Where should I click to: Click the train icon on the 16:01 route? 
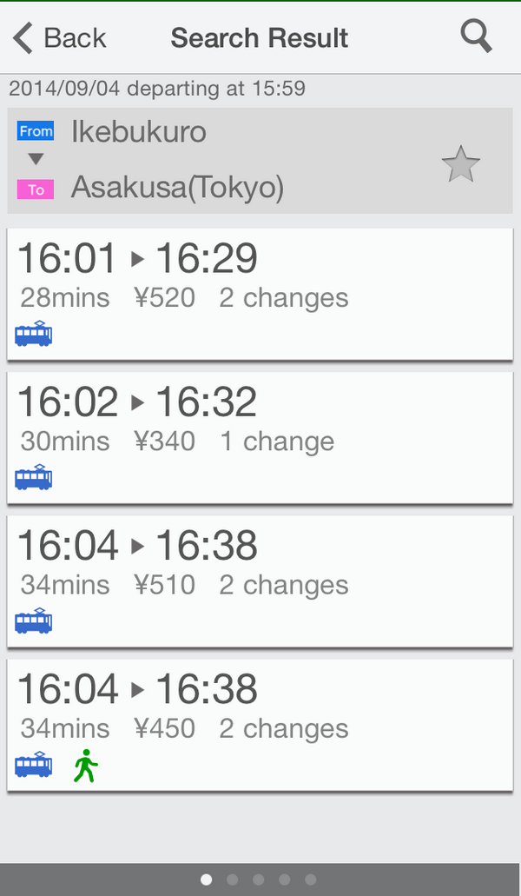[33, 334]
